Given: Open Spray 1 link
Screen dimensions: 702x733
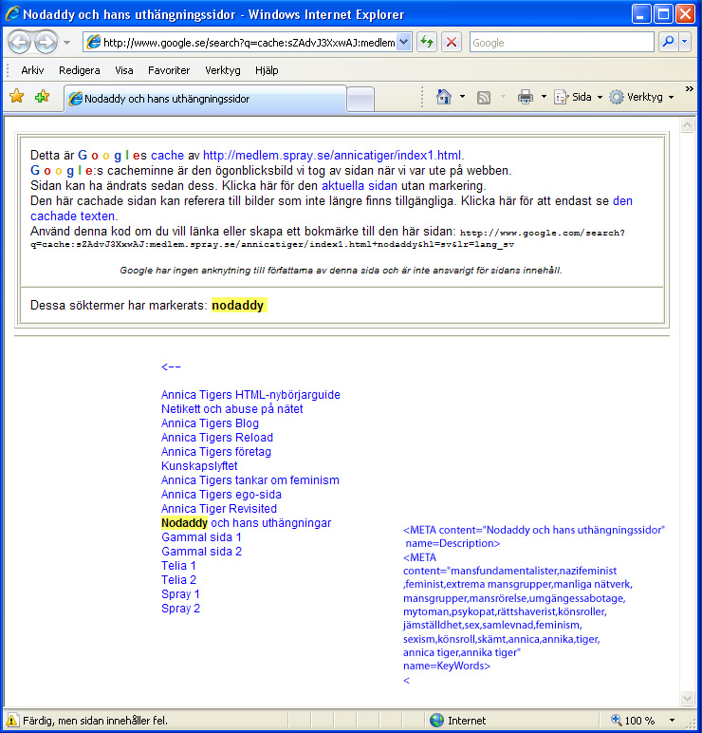Looking at the screenshot, I should coord(180,594).
